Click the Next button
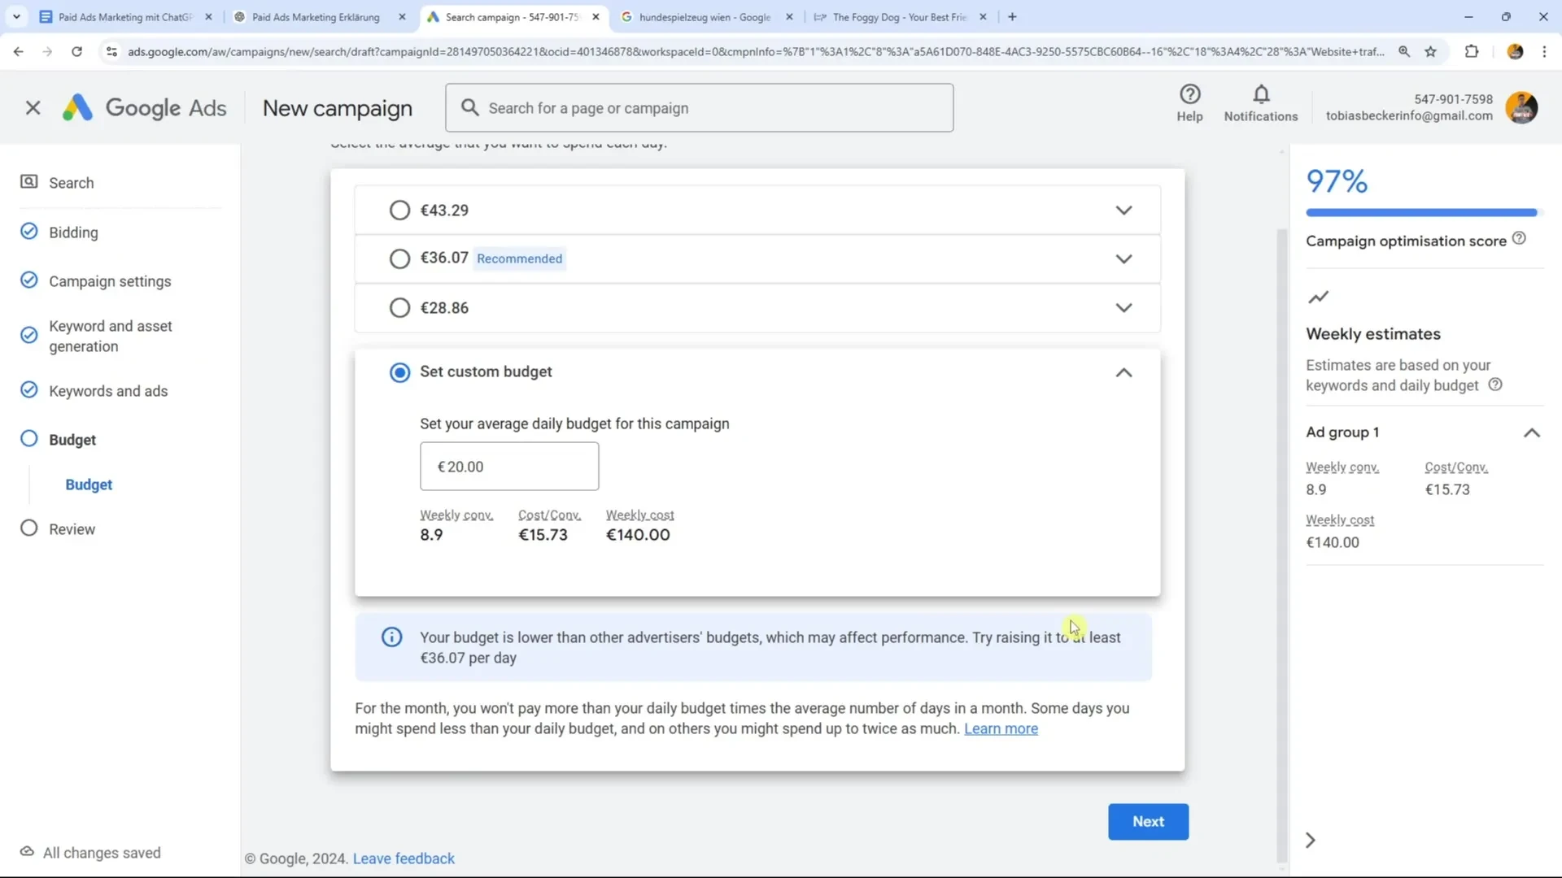This screenshot has height=878, width=1562. 1147,821
